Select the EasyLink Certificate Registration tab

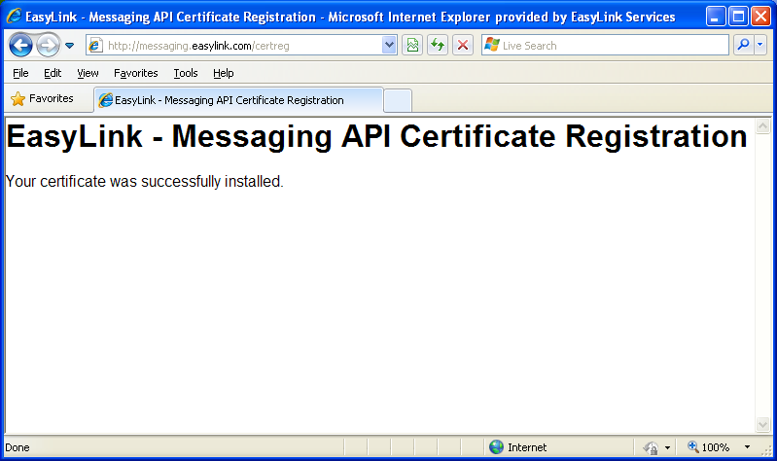[238, 100]
